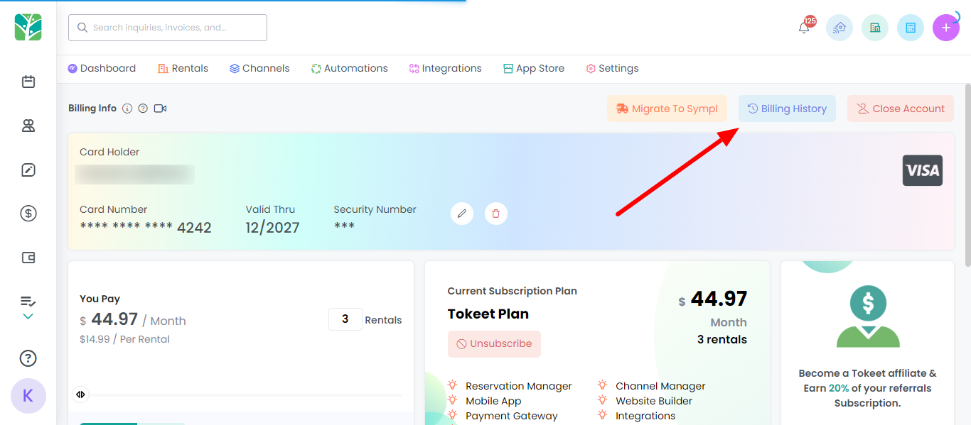The height and width of the screenshot is (425, 971).
Task: Click the Billing Info information icon
Action: [127, 109]
